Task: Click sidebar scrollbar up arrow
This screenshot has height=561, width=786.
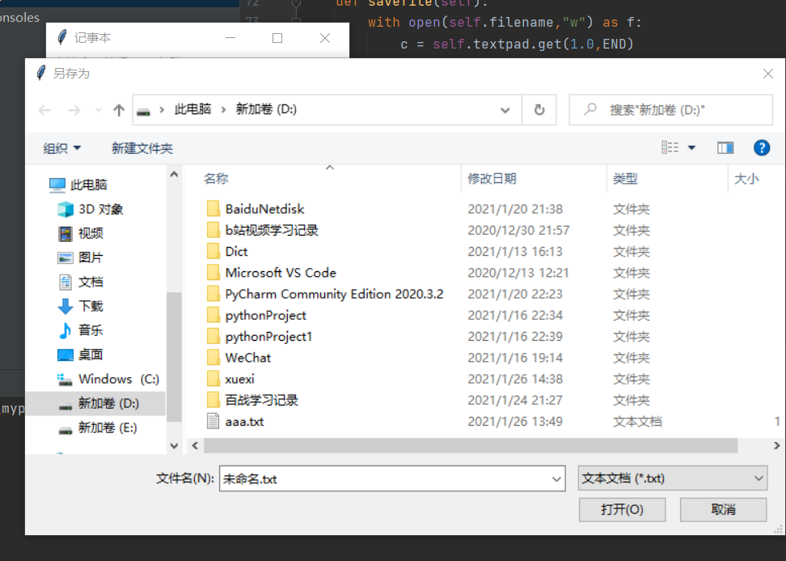Action: tap(174, 175)
